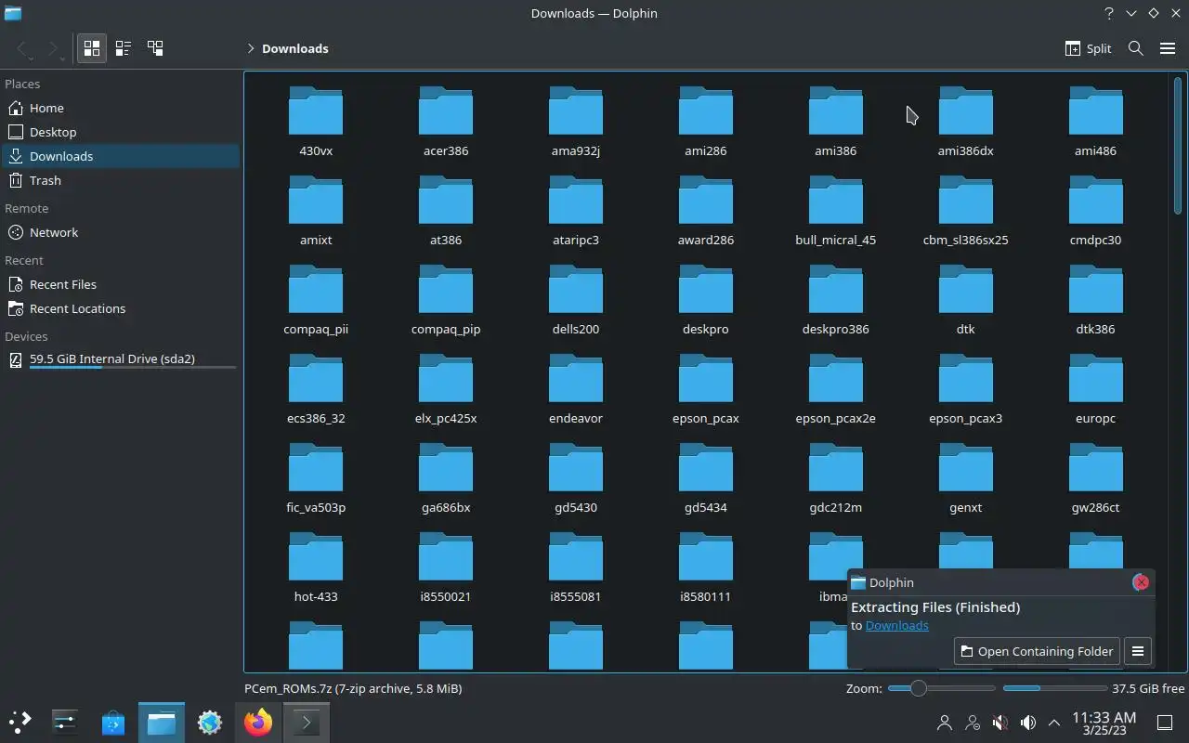
Task: Open Dolphin hamburger menu
Action: (1168, 48)
